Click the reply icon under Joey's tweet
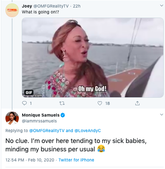The image size is (165, 169). tap(24, 103)
